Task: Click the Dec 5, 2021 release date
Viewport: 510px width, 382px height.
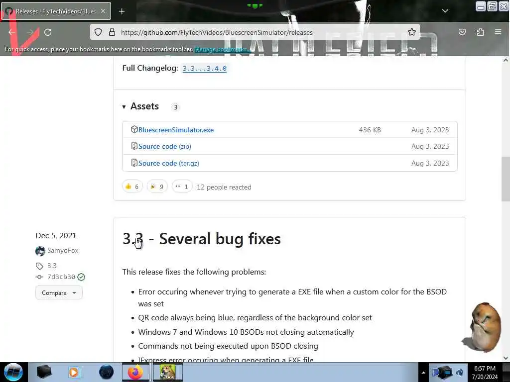Action: pyautogui.click(x=56, y=235)
